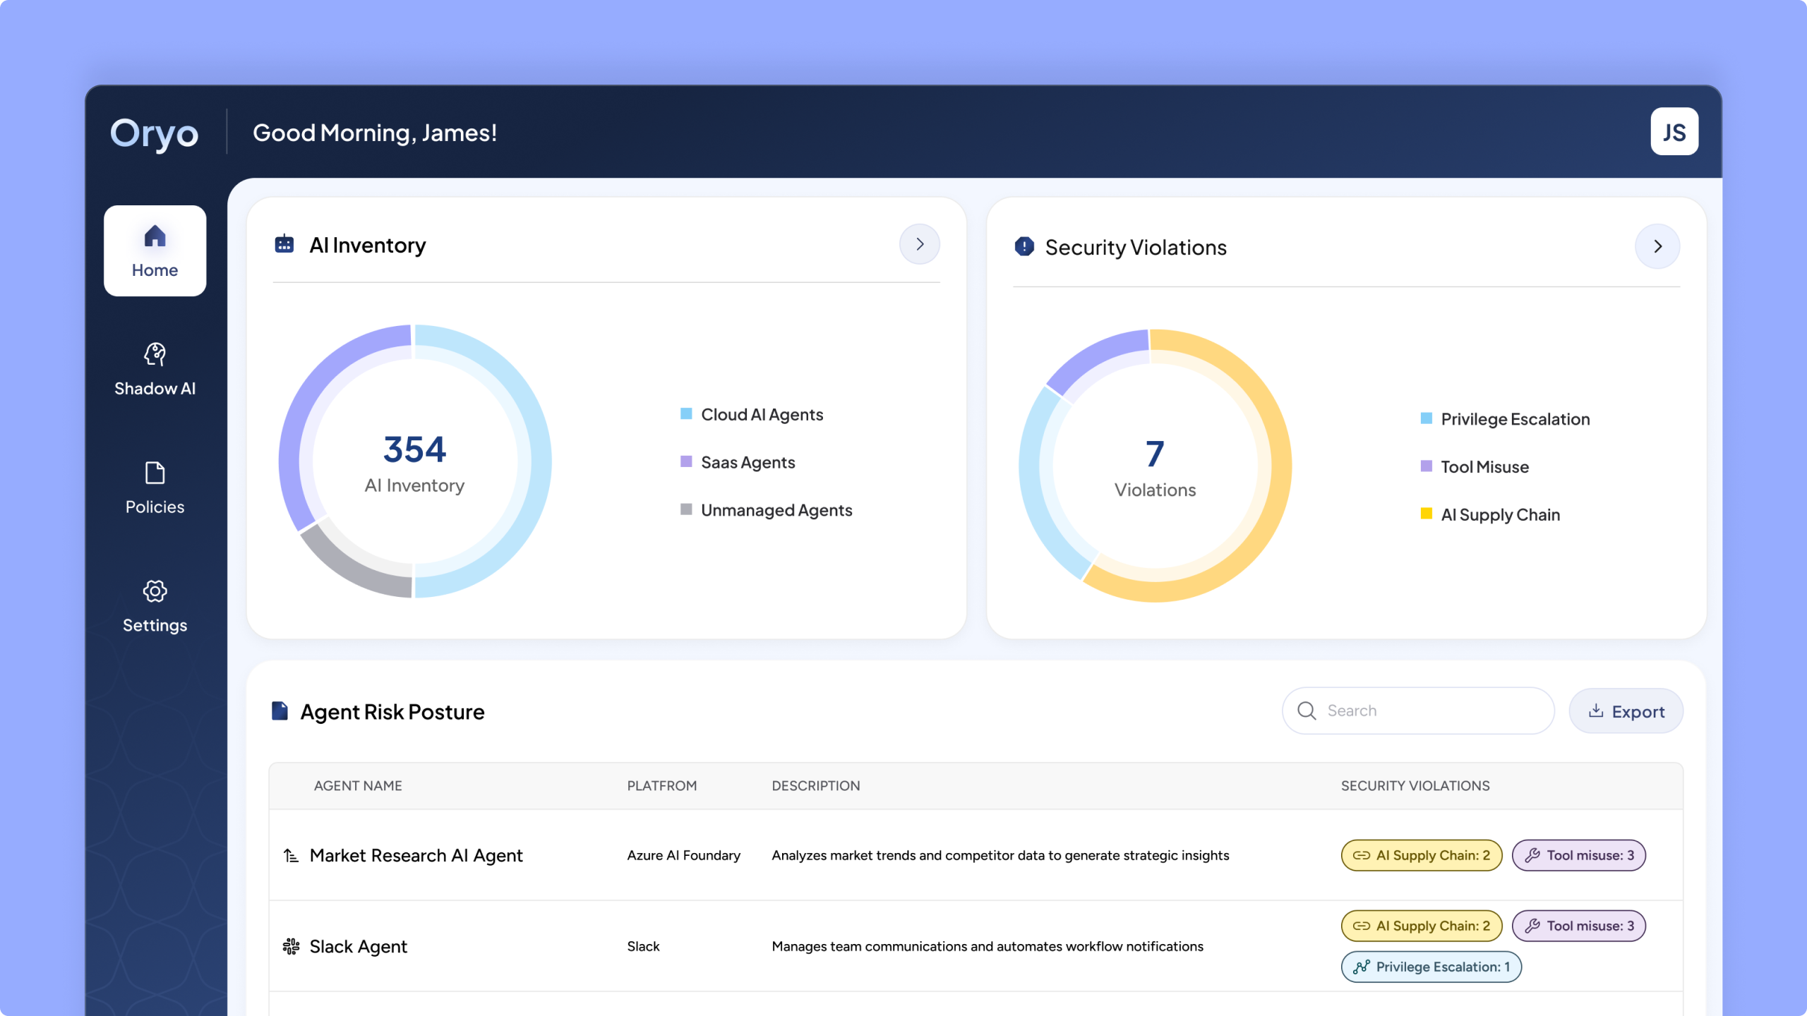This screenshot has height=1016, width=1807.
Task: Click the search magnifier icon
Action: 1307,710
